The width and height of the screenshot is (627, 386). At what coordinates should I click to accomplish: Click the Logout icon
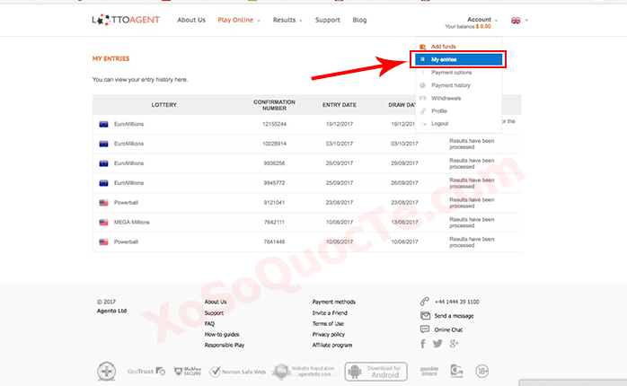tap(423, 124)
